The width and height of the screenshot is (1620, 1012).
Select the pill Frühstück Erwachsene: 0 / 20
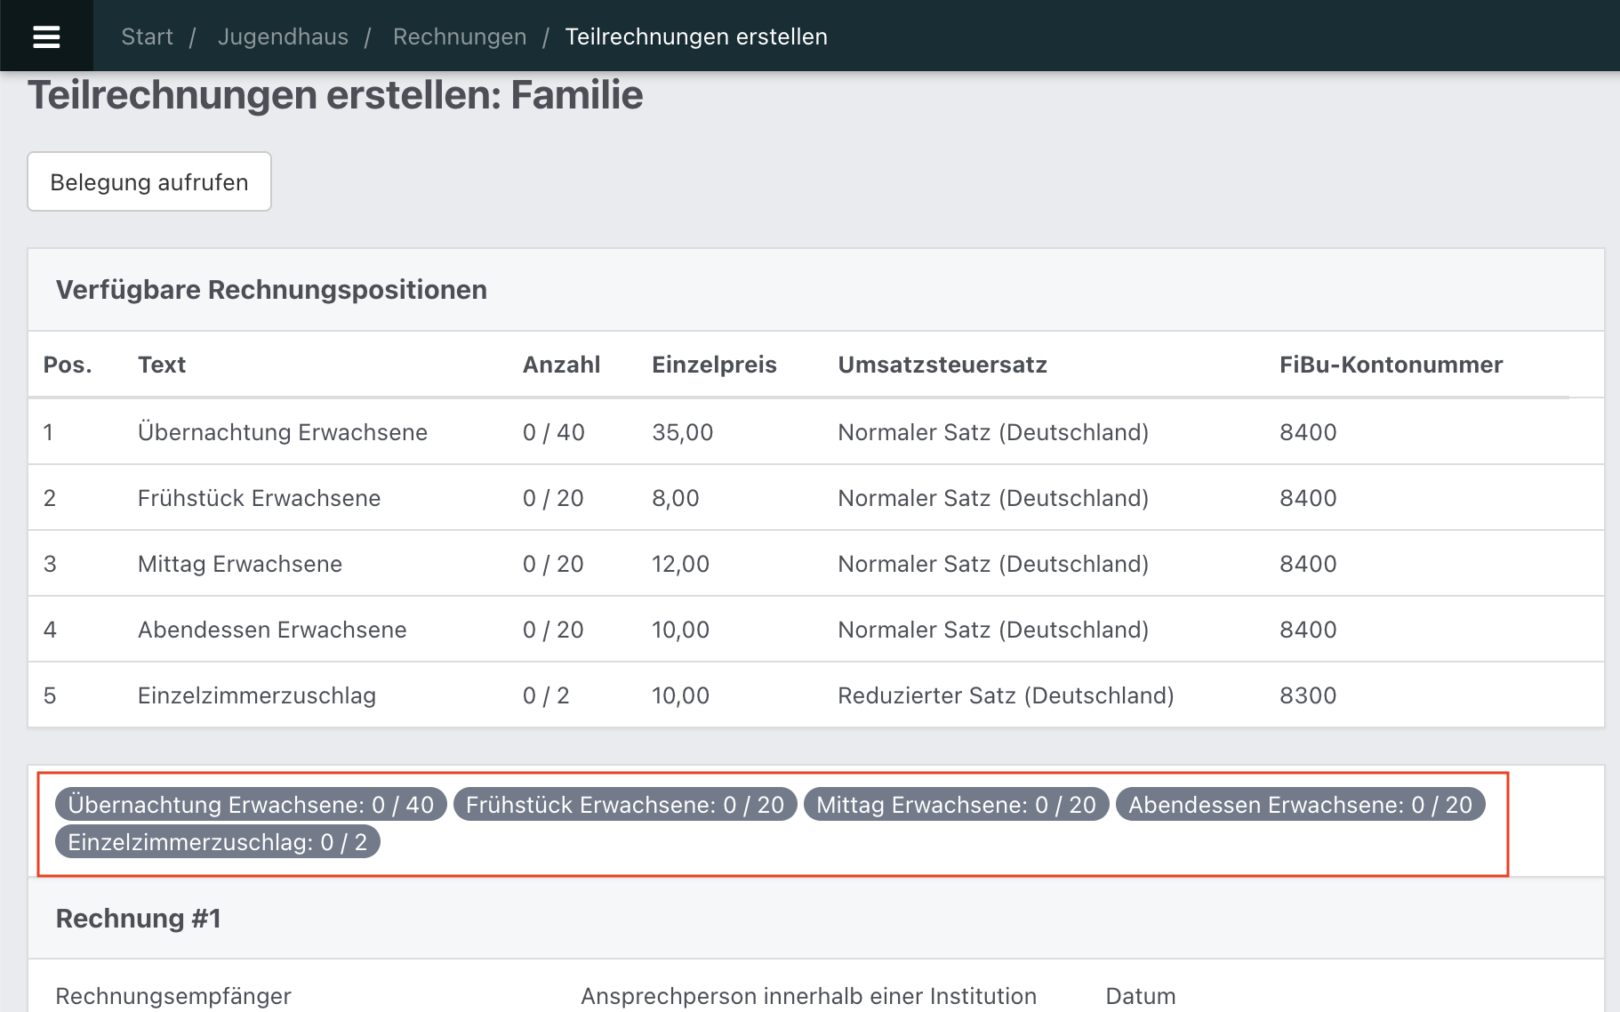(x=624, y=804)
